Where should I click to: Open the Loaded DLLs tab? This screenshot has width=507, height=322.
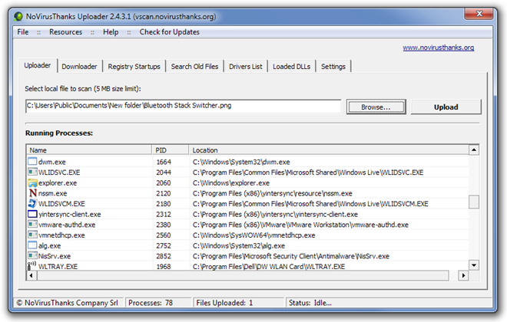pyautogui.click(x=291, y=67)
